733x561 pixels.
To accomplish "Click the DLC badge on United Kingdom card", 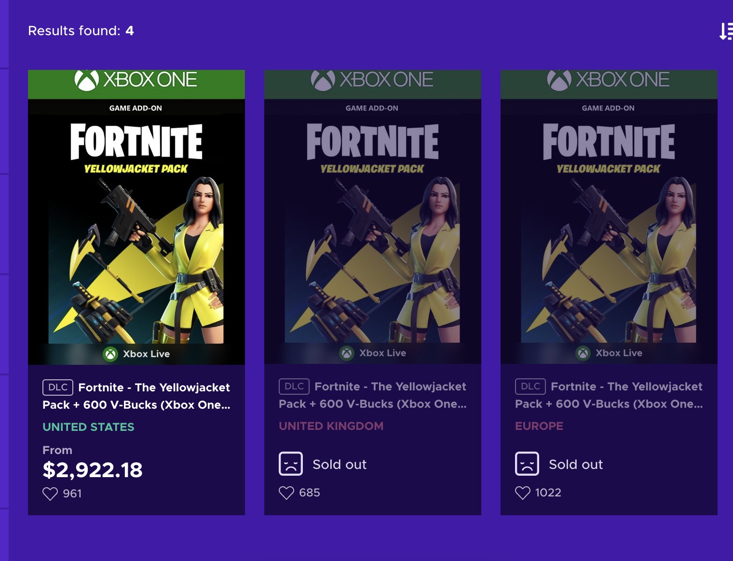I will click(294, 387).
